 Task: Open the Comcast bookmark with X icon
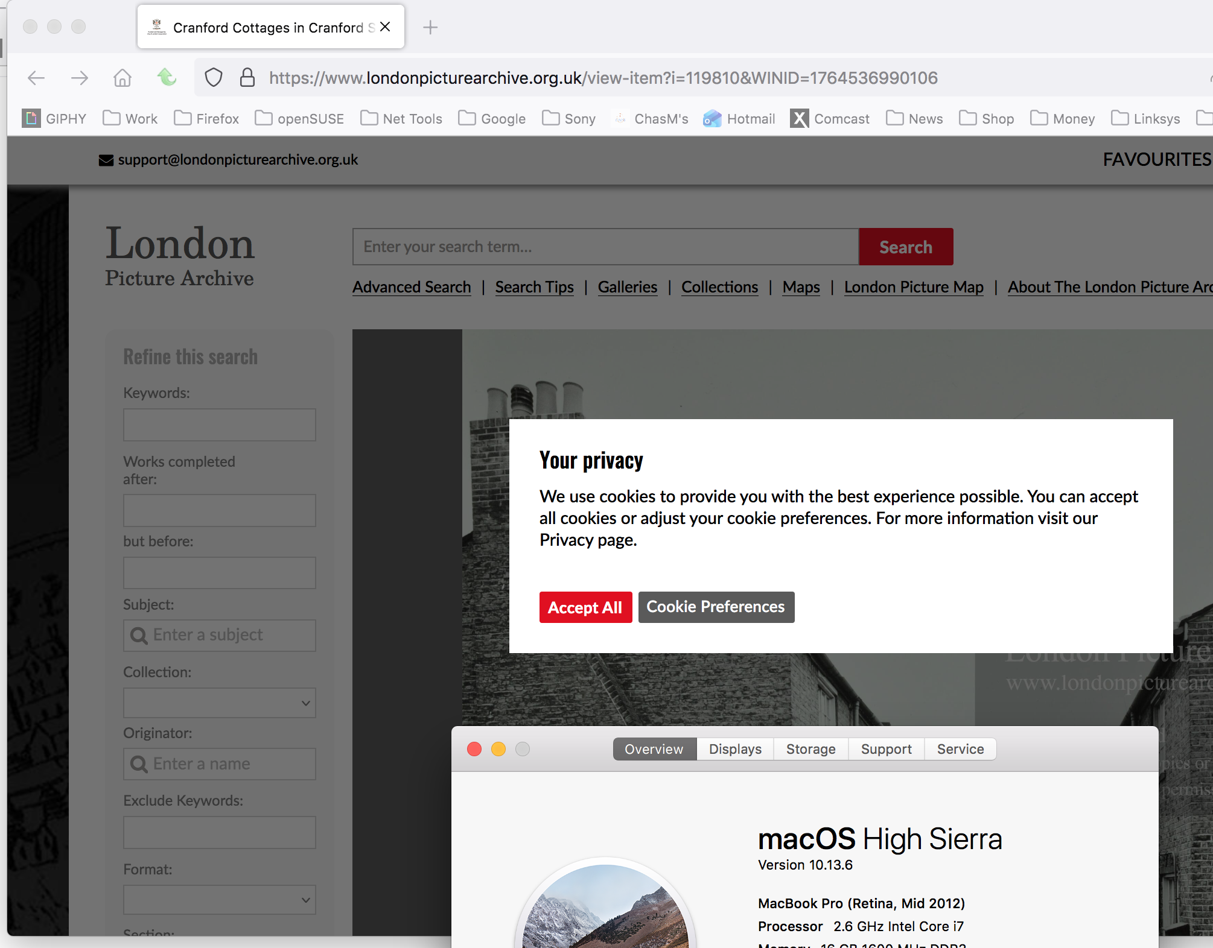(830, 119)
